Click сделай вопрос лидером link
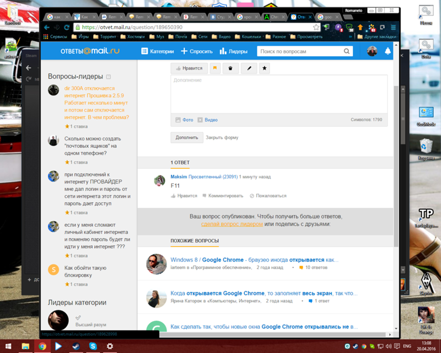Viewport: 441px width, 353px height. [x=232, y=224]
